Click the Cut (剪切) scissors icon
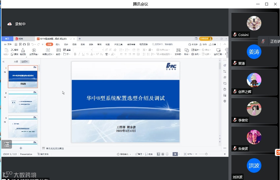The width and height of the screenshot is (280, 180). [x=12, y=50]
